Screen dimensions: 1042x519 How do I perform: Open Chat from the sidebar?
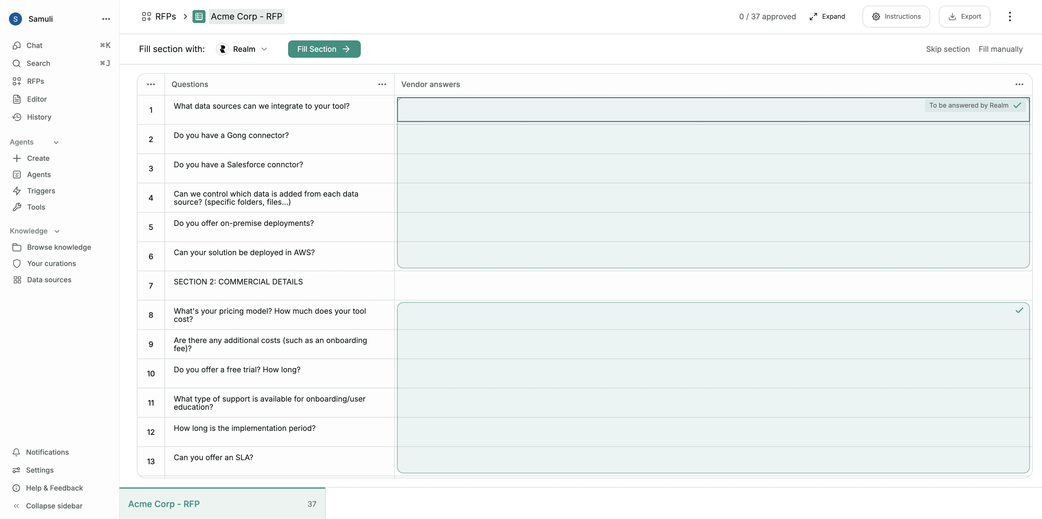coord(34,45)
